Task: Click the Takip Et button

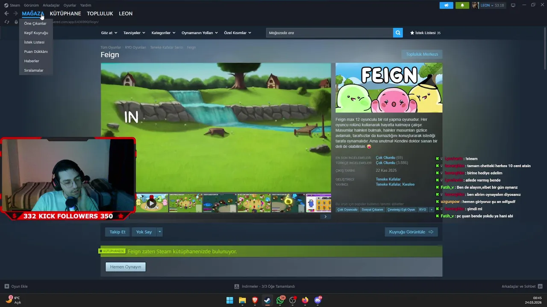Action: [118, 232]
